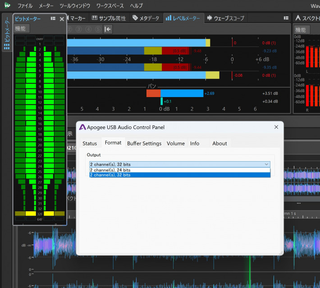Click the WaveLab logo icon
The width and height of the screenshot is (320, 288).
[x=7, y=6]
